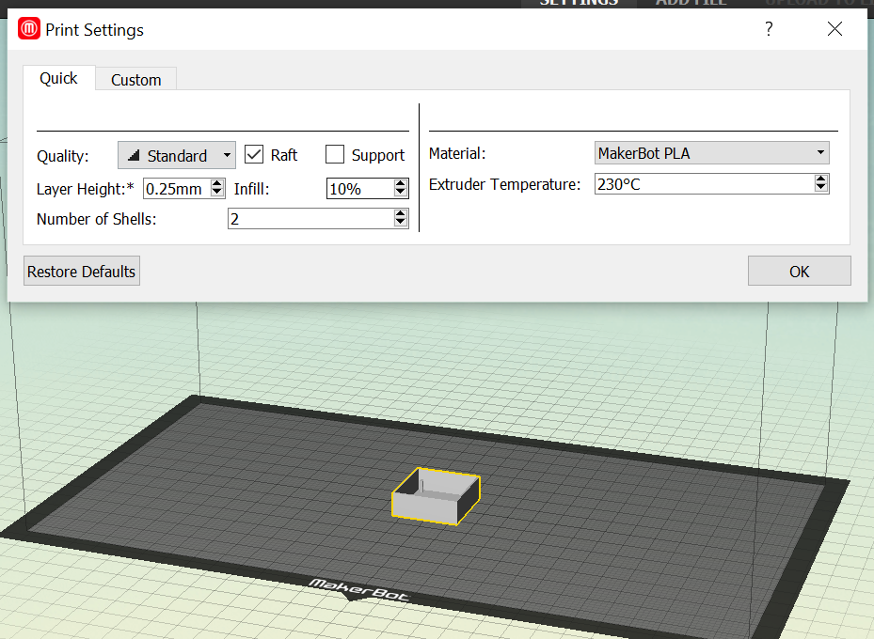Image resolution: width=874 pixels, height=639 pixels.
Task: Click the Restore Defaults button
Action: 82,271
